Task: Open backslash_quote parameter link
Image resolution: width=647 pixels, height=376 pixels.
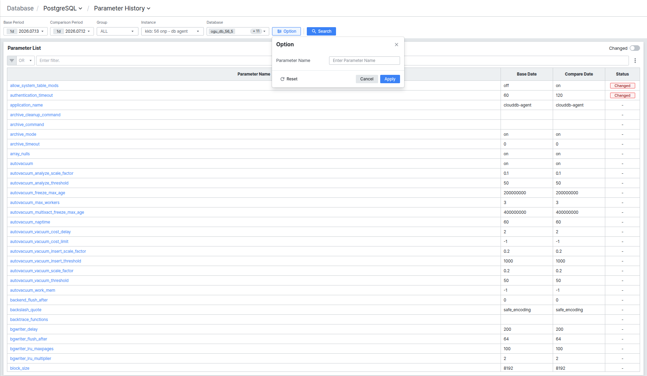Action: (x=26, y=310)
